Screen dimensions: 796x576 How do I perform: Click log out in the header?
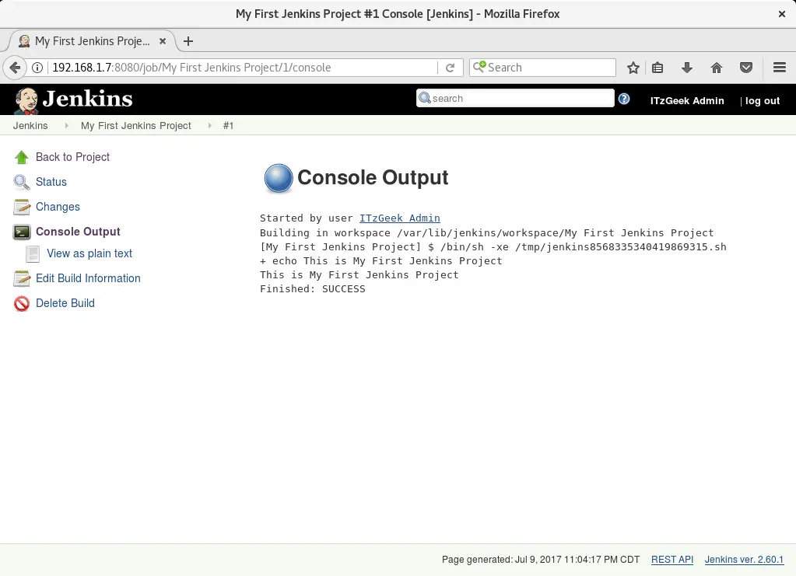click(x=762, y=100)
